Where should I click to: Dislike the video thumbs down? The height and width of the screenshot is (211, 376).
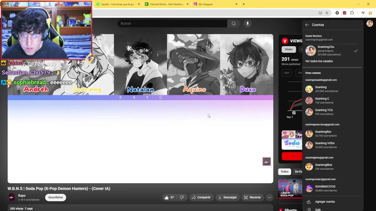[182, 198]
